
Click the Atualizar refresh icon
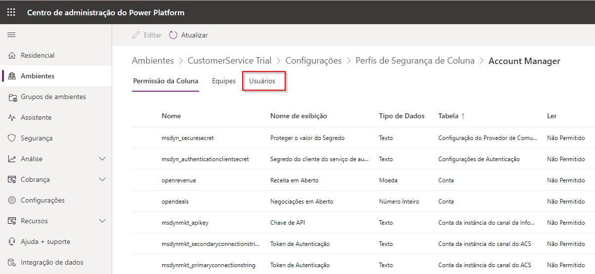[173, 35]
